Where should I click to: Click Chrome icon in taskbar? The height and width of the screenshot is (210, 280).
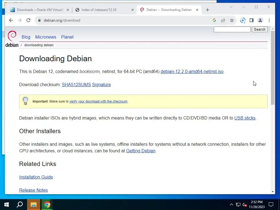tap(47, 205)
